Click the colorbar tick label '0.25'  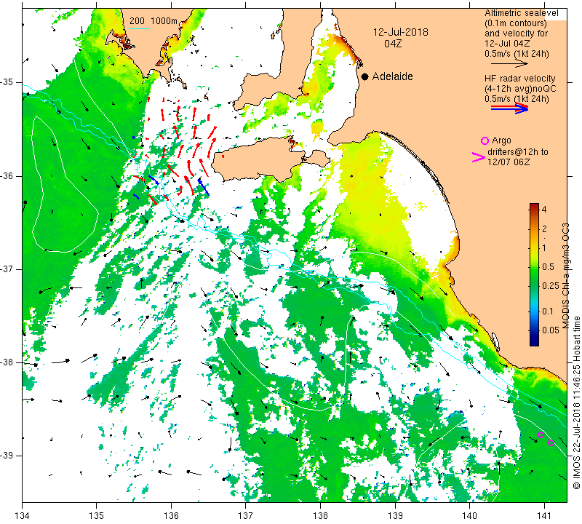[551, 285]
